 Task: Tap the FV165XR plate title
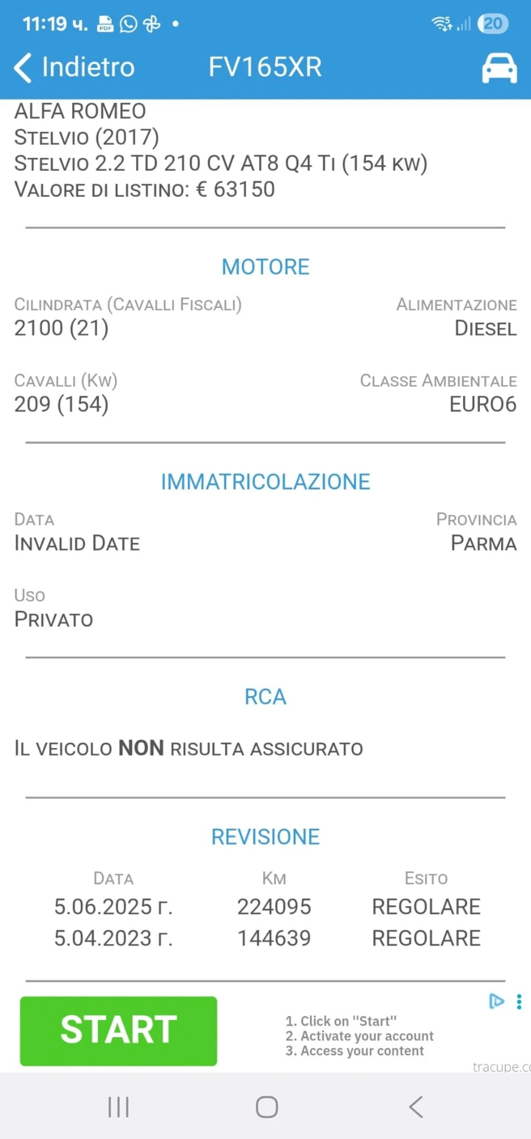tap(265, 67)
